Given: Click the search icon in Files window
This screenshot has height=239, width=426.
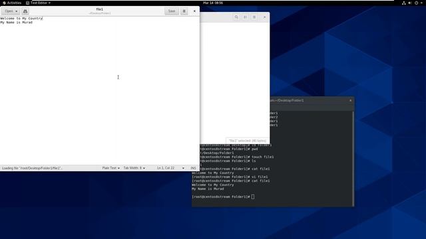Looking at the screenshot, I should pos(236,17).
